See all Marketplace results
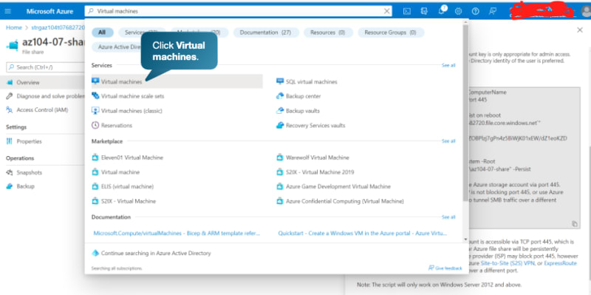The height and width of the screenshot is (295, 591). tap(448, 141)
